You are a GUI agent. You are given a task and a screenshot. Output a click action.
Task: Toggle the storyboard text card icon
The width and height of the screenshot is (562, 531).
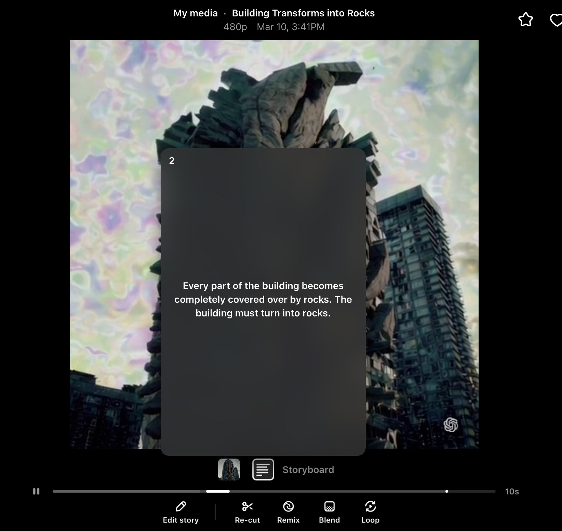pyautogui.click(x=263, y=469)
